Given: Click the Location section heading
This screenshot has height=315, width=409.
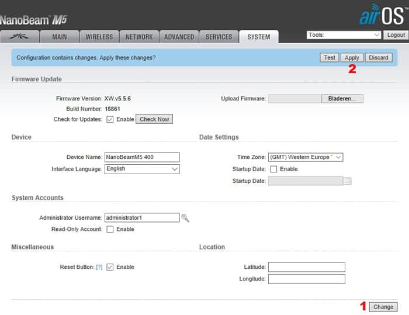Looking at the screenshot, I should point(212,247).
